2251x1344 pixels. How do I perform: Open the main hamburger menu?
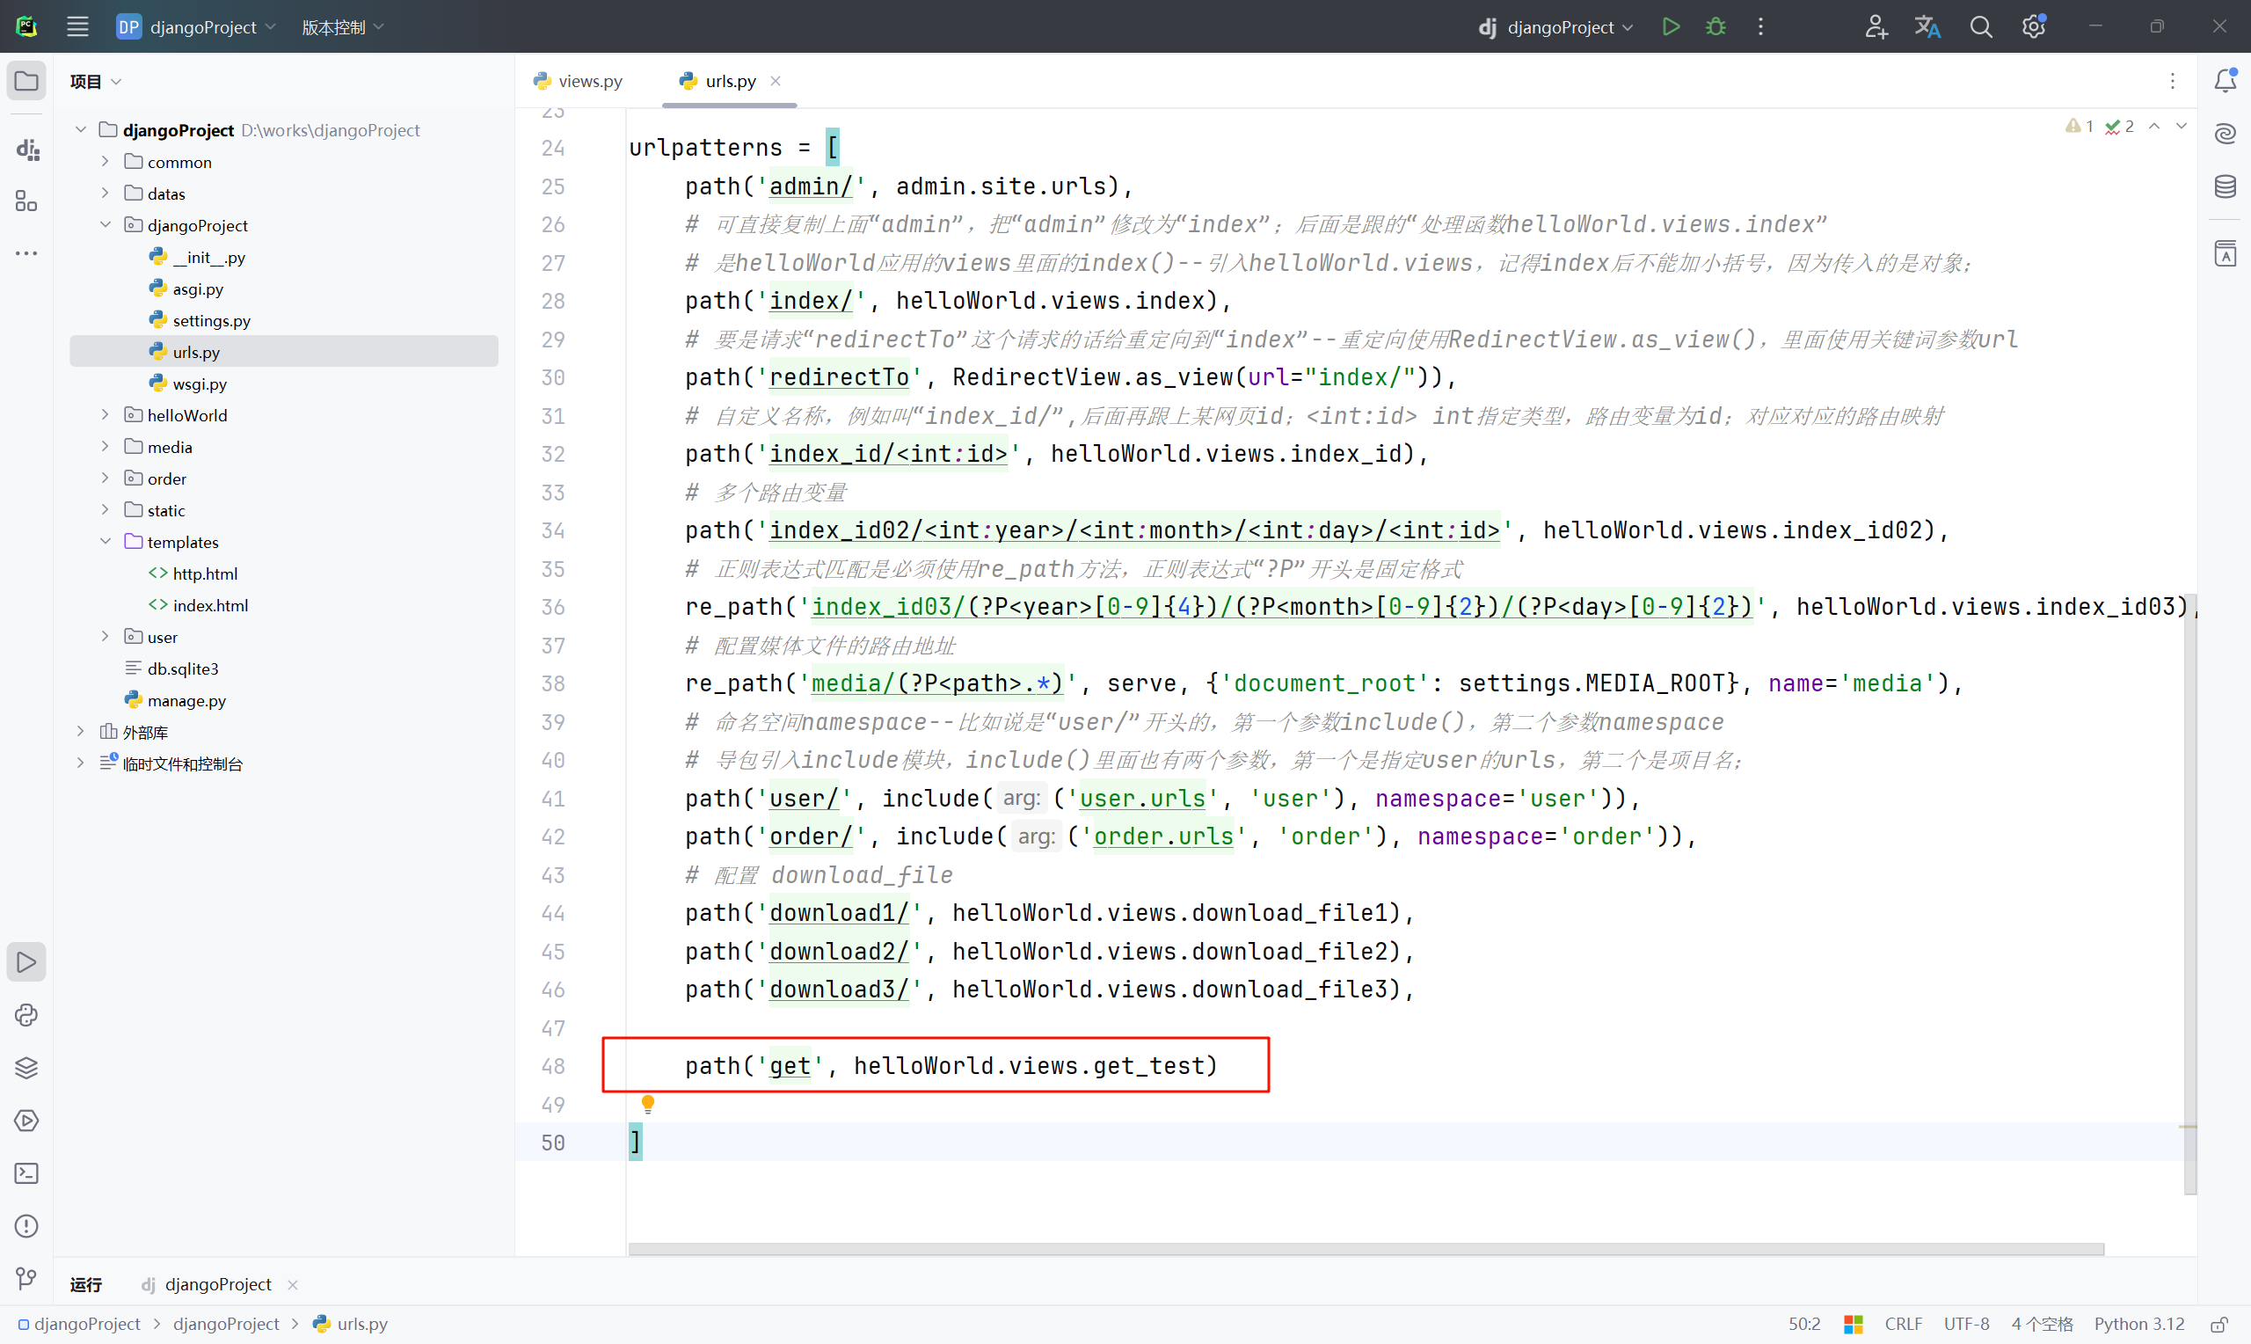[78, 27]
